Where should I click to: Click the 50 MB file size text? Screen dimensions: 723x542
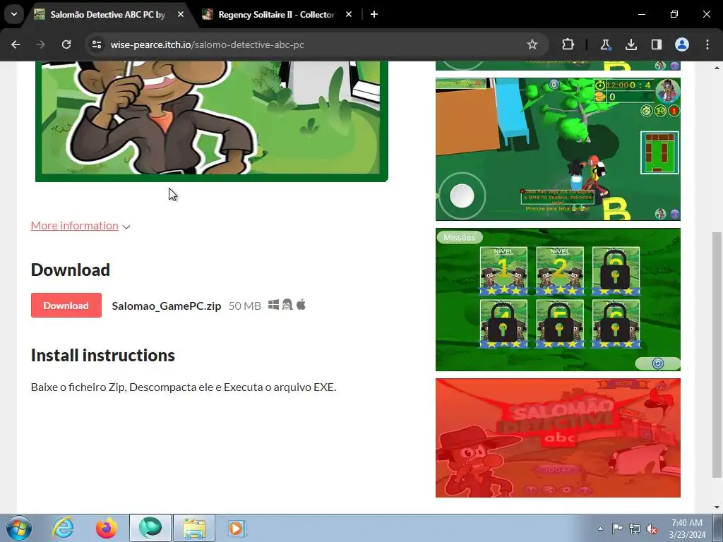point(245,306)
